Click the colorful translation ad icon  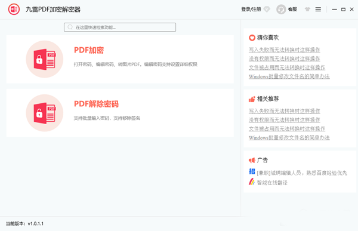(x=252, y=181)
